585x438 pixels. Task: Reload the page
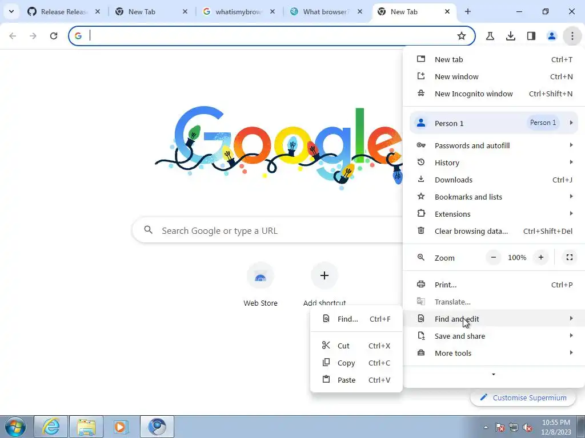tap(54, 36)
